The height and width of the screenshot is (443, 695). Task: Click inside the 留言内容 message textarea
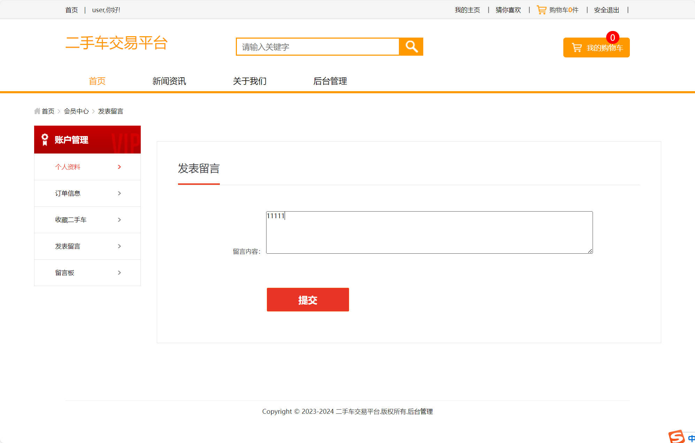(x=429, y=232)
